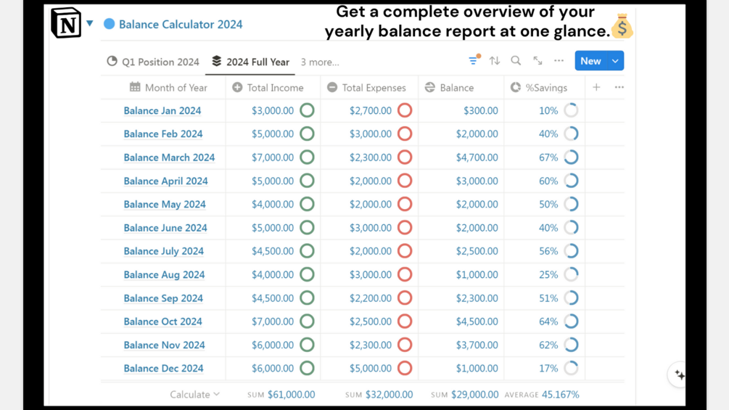Click the blue page icon before the title
The width and height of the screenshot is (729, 410).
pyautogui.click(x=110, y=24)
